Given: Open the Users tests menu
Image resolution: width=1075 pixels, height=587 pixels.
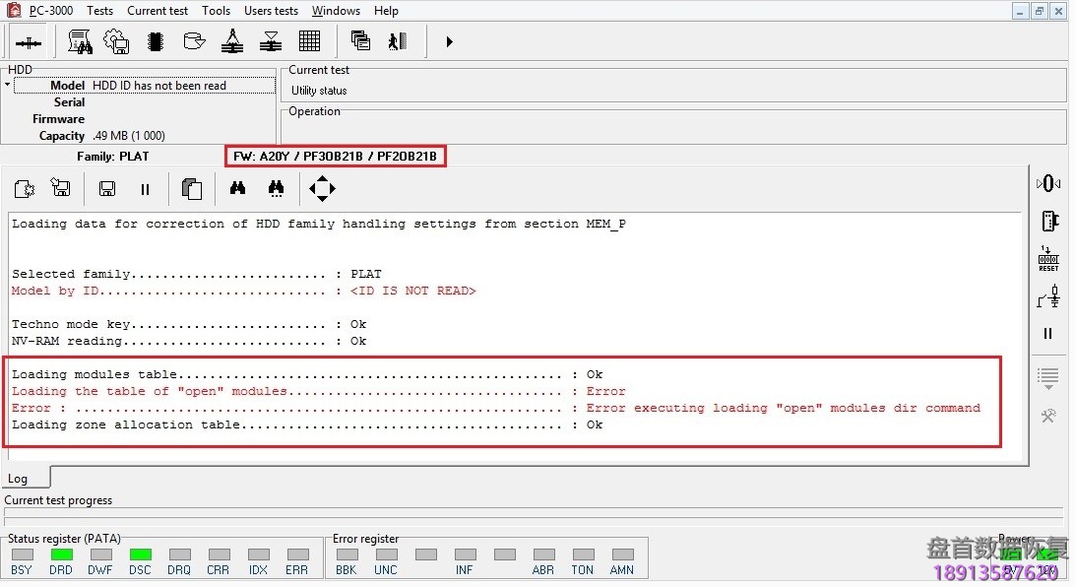Looking at the screenshot, I should click(x=271, y=11).
